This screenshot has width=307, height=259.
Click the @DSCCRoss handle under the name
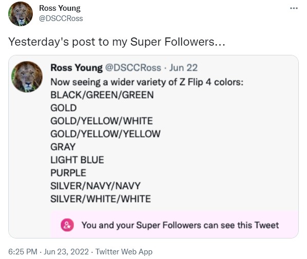click(61, 18)
